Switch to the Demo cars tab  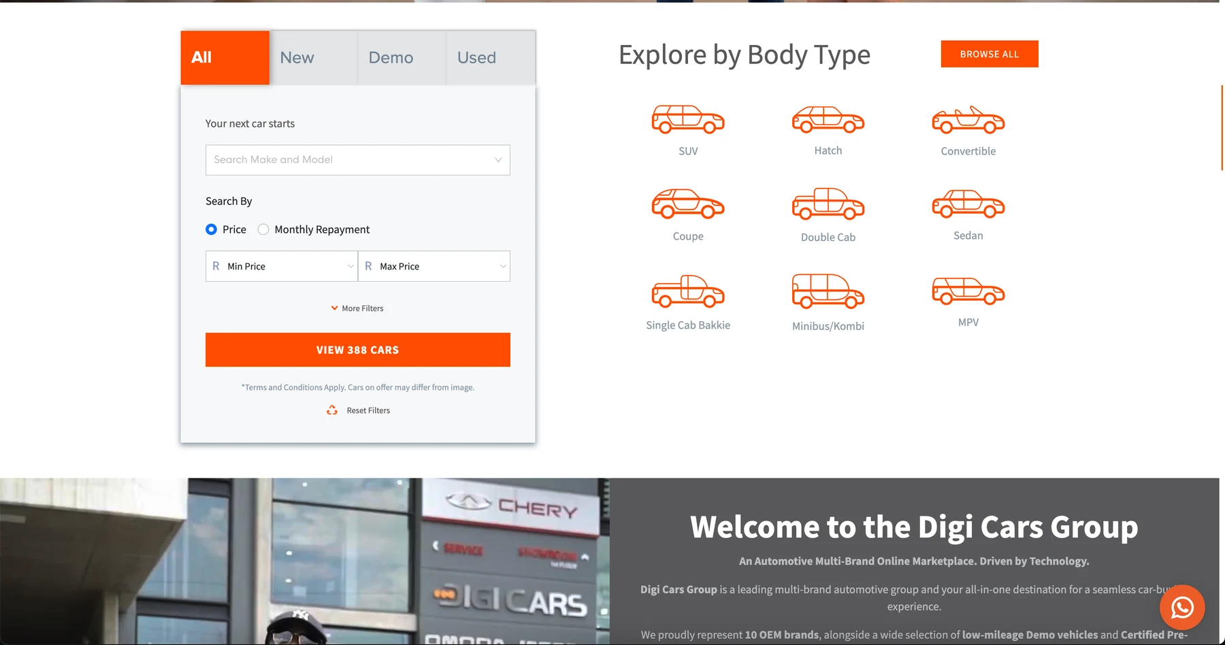click(x=402, y=58)
